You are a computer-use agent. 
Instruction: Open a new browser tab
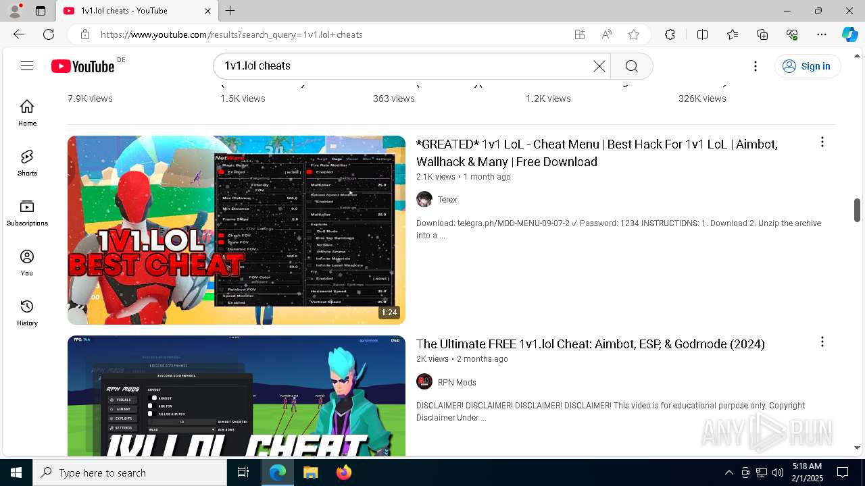(x=230, y=11)
